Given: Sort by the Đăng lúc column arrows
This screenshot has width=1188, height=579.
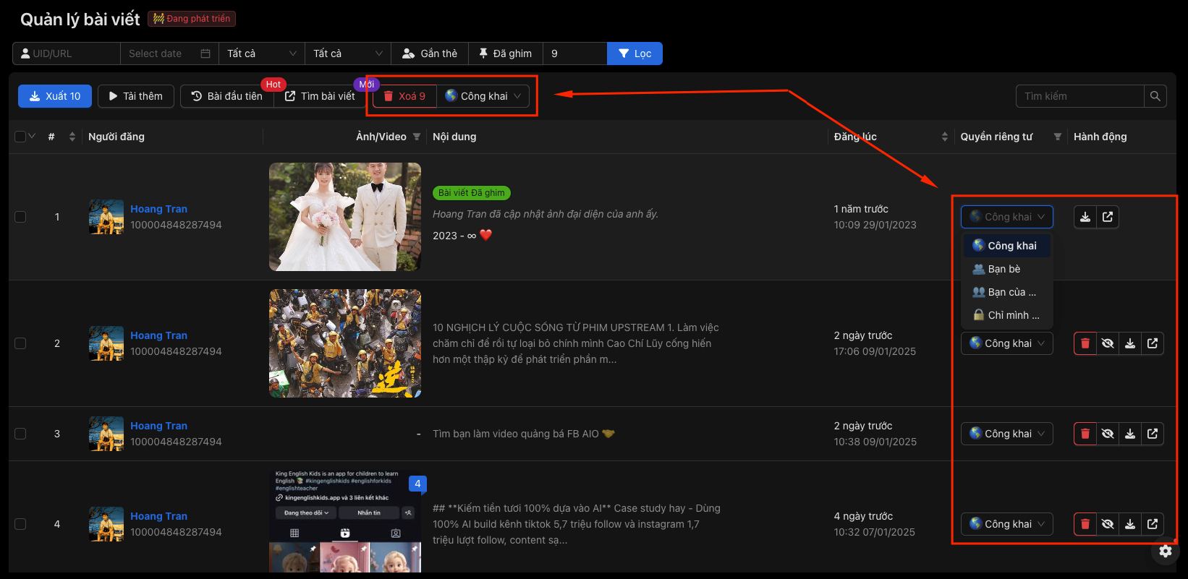Looking at the screenshot, I should point(944,137).
